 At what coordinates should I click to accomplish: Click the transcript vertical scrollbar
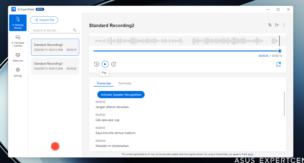pyautogui.click(x=284, y=104)
